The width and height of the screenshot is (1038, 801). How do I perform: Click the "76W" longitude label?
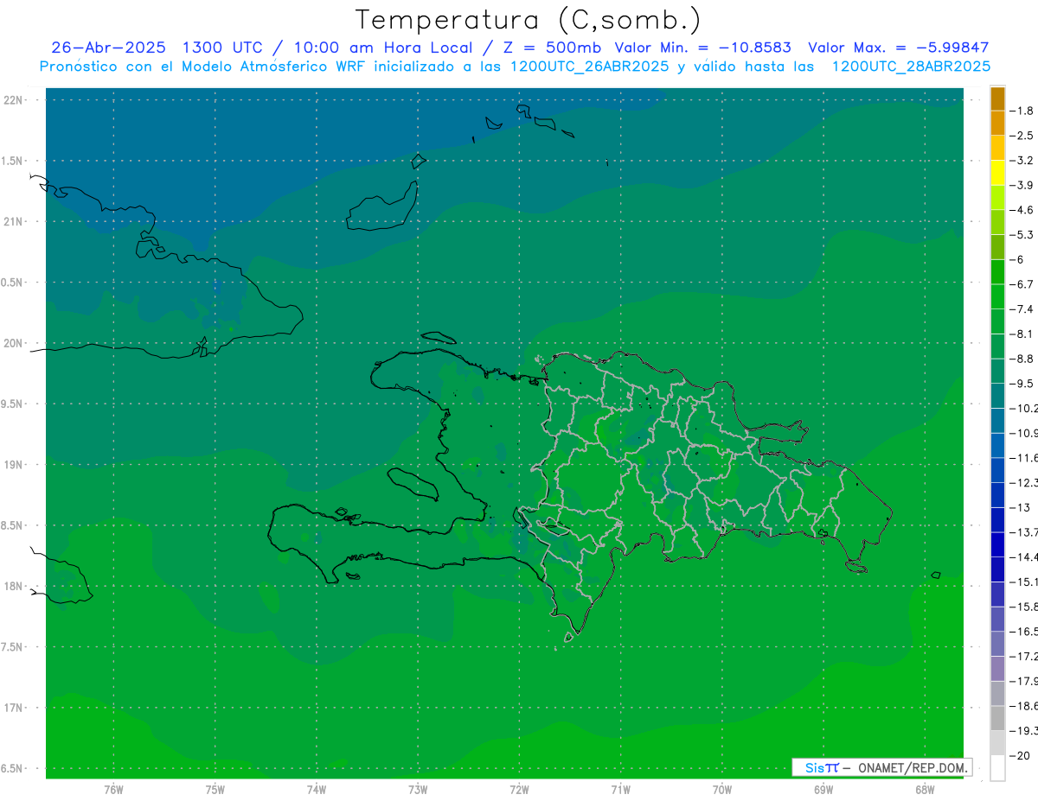pyautogui.click(x=113, y=790)
